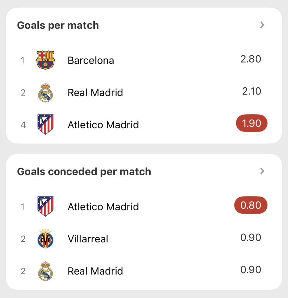Expand the Goals conceded per match chevron
The width and height of the screenshot is (288, 298).
click(x=262, y=171)
